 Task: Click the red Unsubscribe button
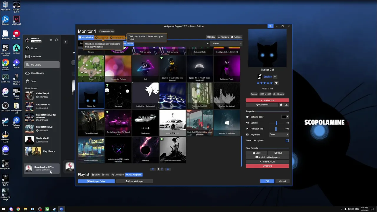pyautogui.click(x=267, y=100)
